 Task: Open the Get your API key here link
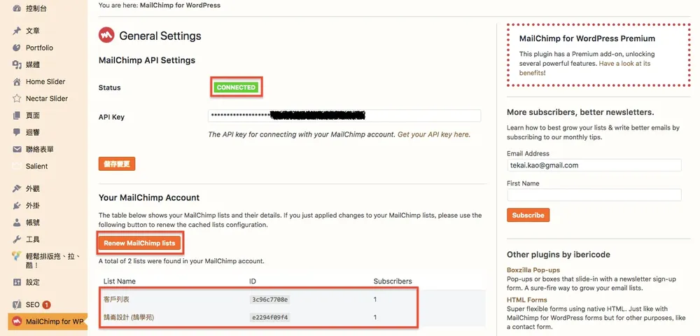[x=434, y=134]
